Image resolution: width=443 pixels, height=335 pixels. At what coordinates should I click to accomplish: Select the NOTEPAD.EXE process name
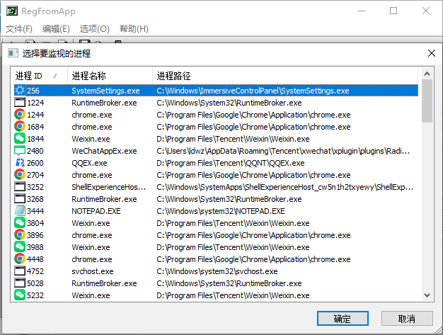click(x=96, y=211)
